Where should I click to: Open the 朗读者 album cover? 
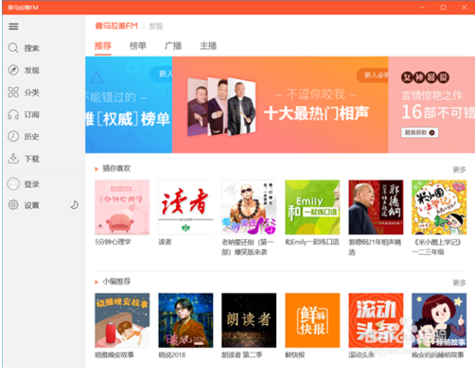(x=249, y=320)
